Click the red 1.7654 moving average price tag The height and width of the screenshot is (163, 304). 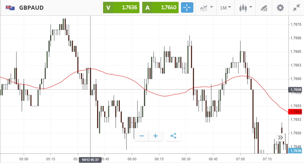point(295,112)
